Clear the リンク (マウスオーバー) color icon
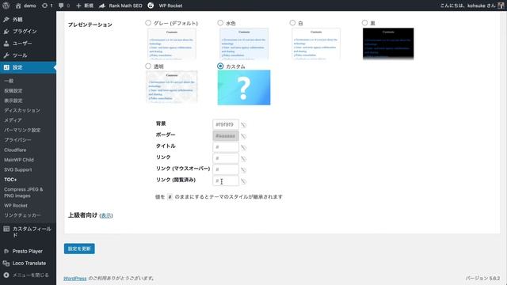 243,170
